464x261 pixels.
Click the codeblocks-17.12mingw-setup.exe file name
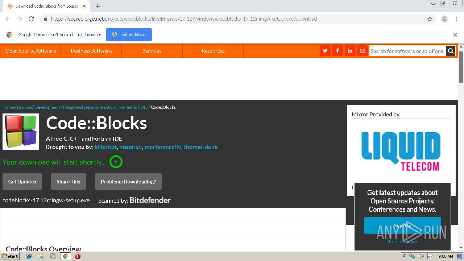[46, 200]
